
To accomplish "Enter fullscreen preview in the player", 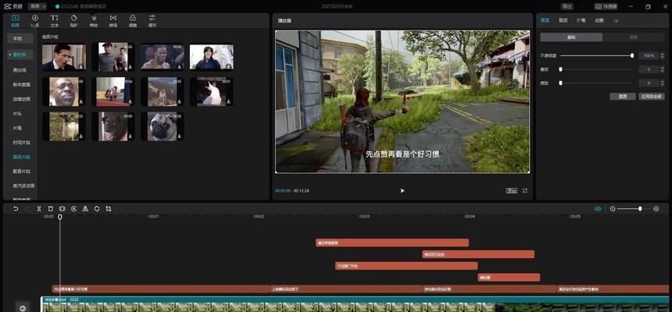I will pyautogui.click(x=525, y=190).
